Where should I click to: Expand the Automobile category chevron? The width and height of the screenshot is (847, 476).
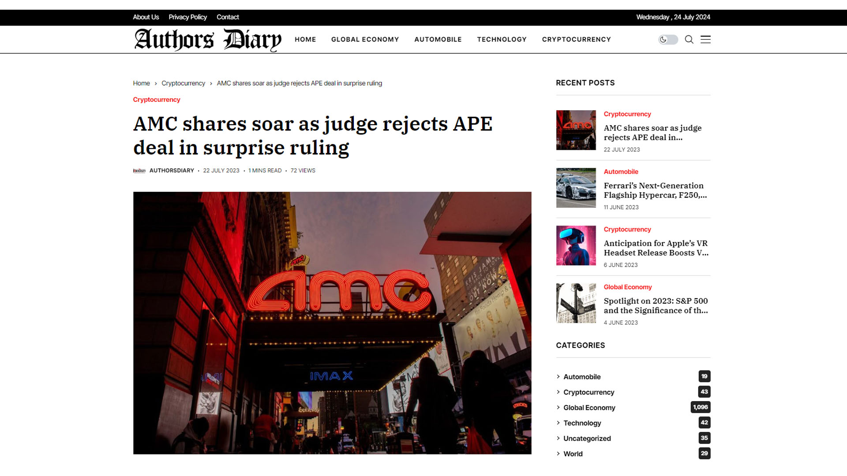(558, 376)
